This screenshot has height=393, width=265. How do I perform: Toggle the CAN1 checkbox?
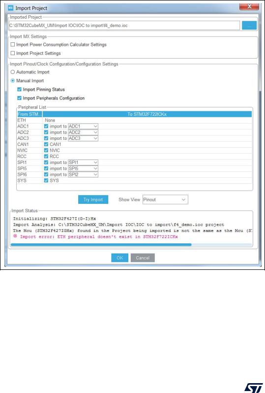[x=46, y=144]
